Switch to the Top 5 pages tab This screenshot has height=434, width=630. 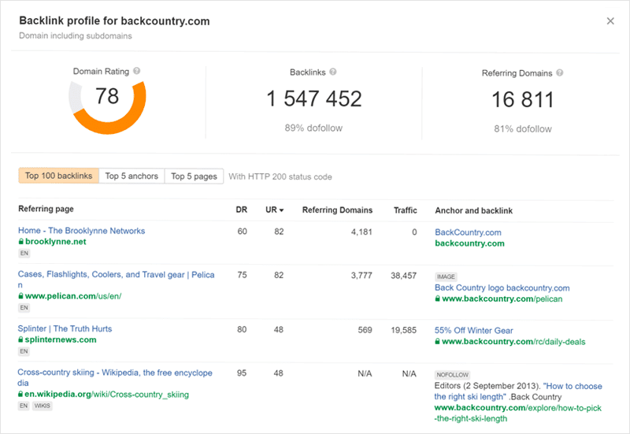click(x=194, y=176)
